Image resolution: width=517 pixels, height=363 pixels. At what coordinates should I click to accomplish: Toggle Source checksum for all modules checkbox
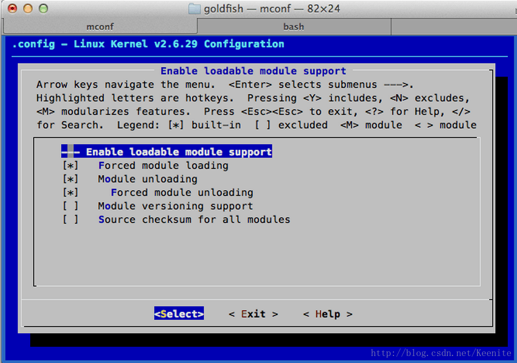(x=71, y=220)
